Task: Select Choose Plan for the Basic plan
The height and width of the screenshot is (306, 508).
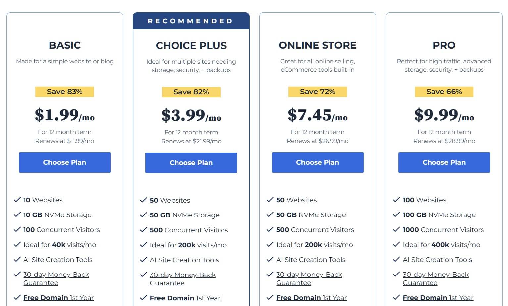Action: 65,162
